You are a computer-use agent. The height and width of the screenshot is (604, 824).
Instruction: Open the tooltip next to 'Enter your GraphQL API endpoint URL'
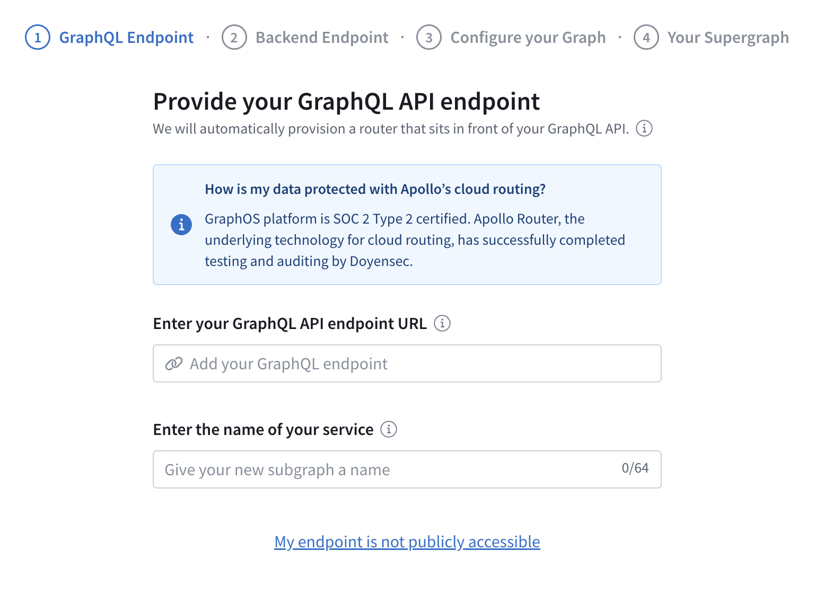click(442, 323)
